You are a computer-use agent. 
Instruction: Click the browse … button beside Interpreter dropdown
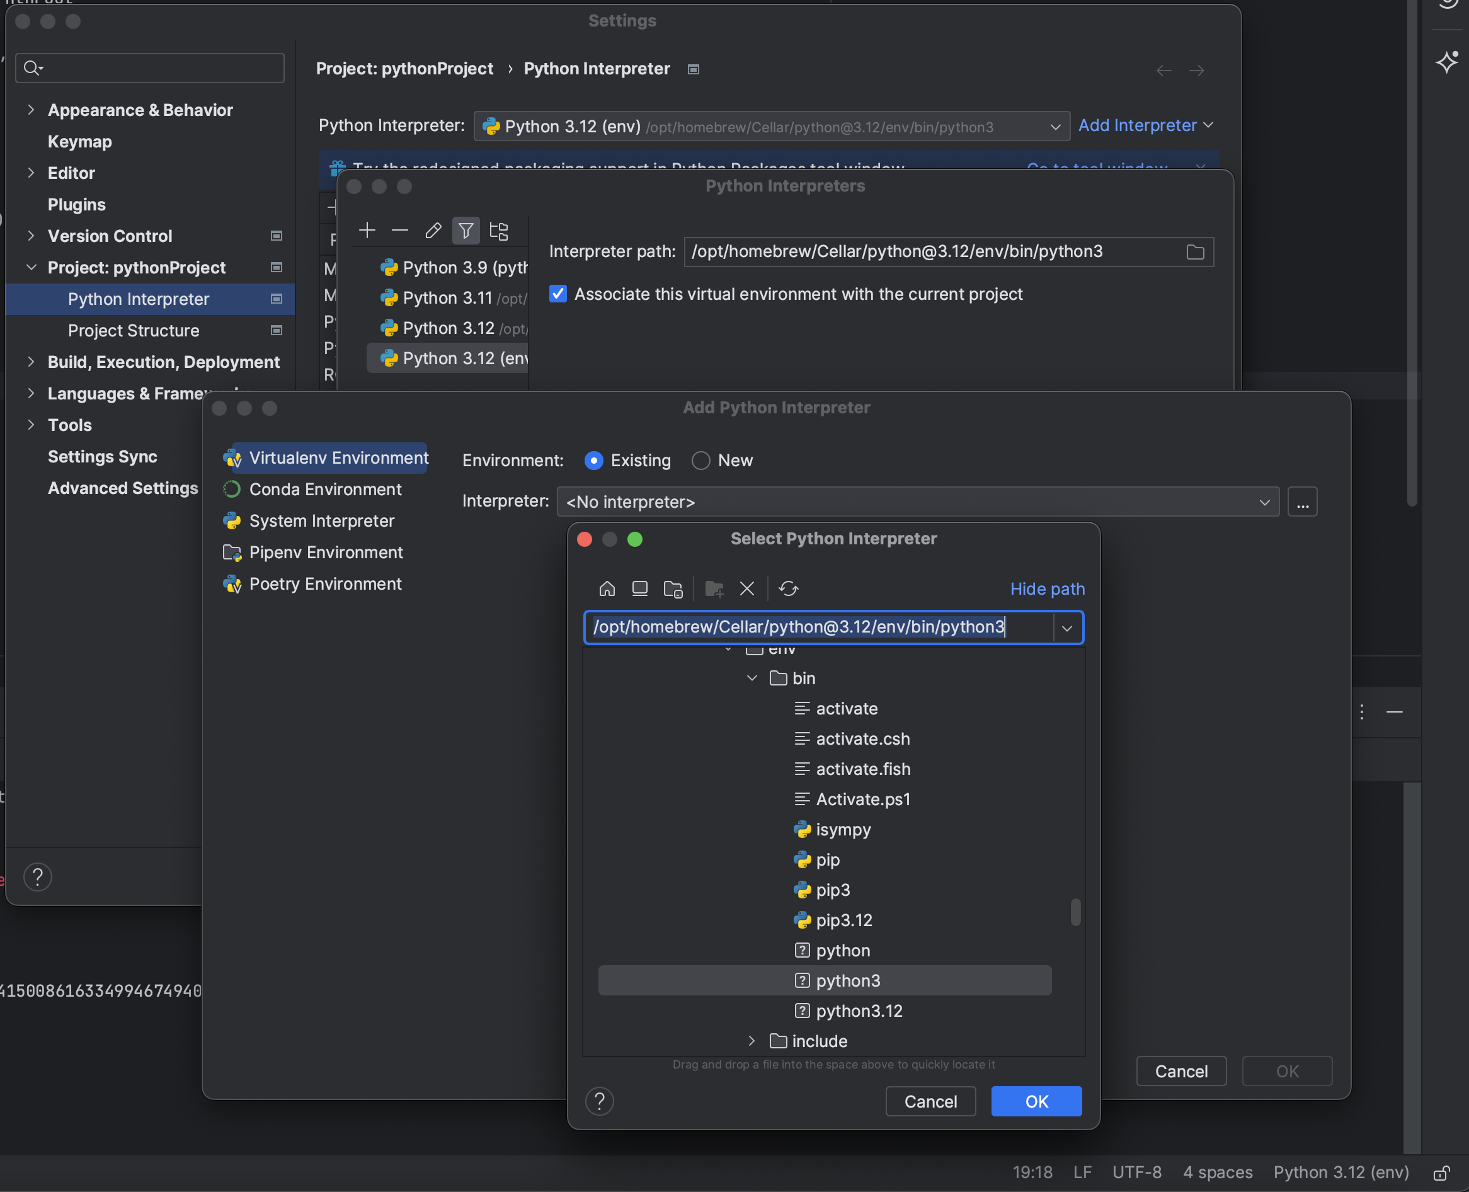coord(1302,502)
